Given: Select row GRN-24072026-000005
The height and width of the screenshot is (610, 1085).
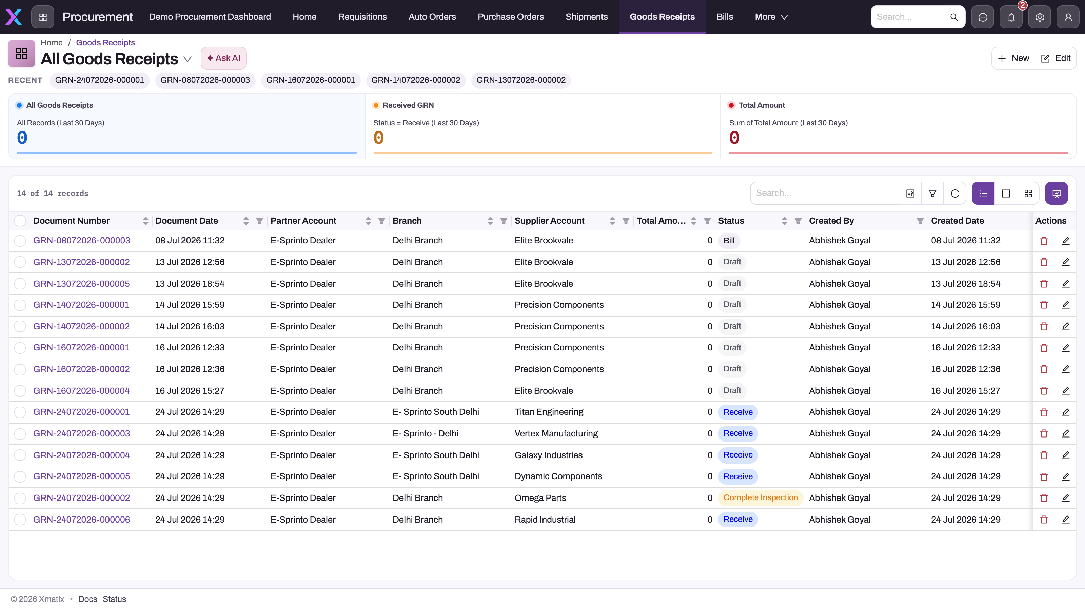Looking at the screenshot, I should 20,476.
